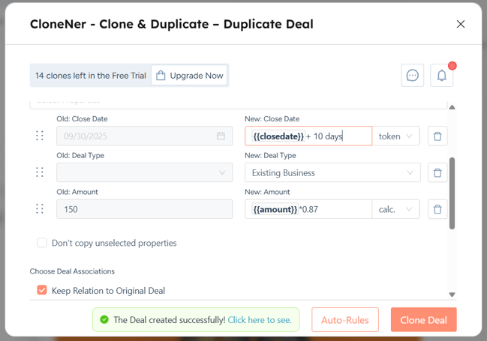Open the token mode dropdown
Screen dimensions: 487x341
point(395,136)
